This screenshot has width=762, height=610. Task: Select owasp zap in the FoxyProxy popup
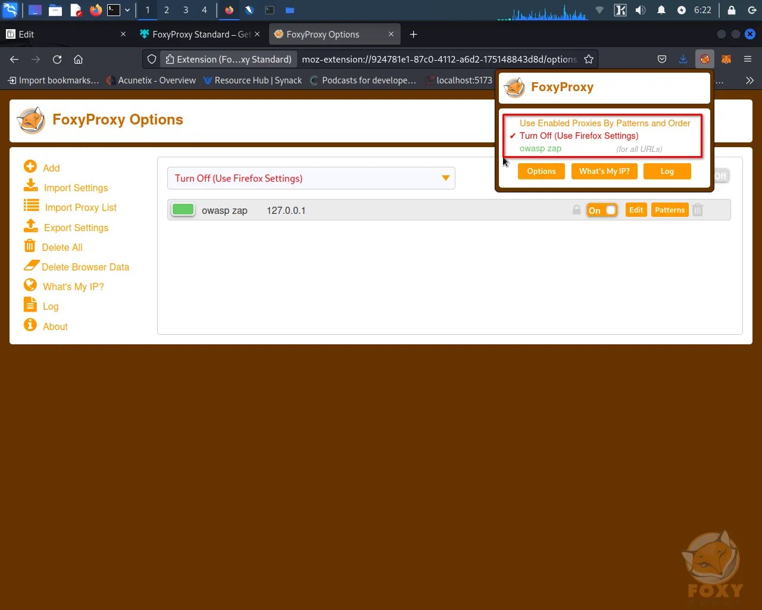coord(540,149)
